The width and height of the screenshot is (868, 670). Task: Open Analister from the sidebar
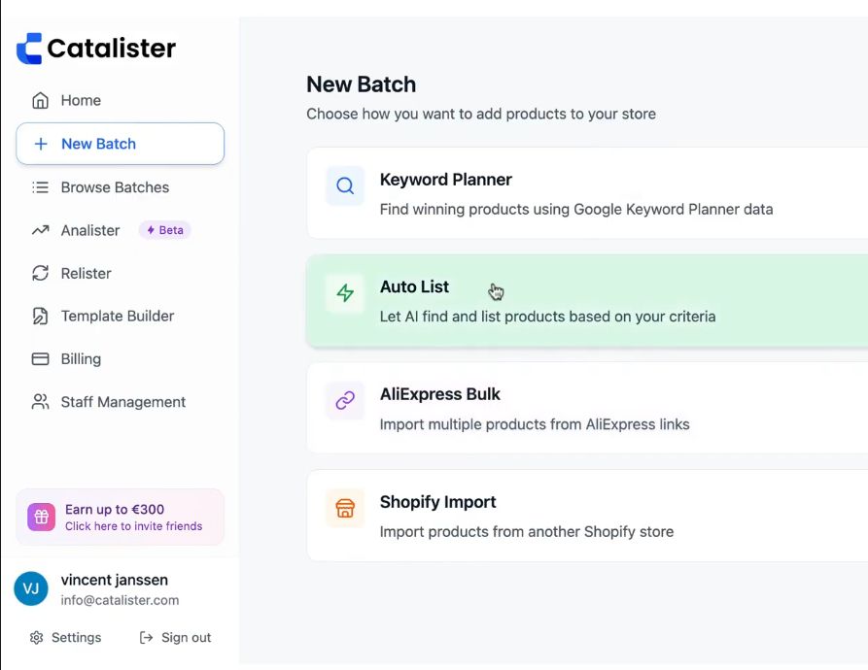(90, 230)
